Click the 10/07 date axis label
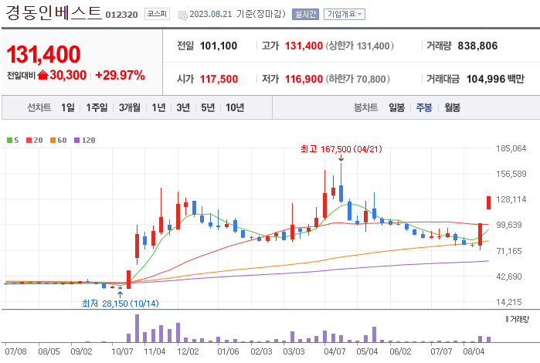 click(122, 351)
